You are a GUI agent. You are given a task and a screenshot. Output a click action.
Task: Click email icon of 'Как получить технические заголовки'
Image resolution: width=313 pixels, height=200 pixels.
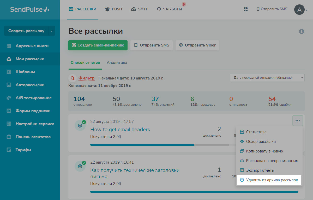pyautogui.click(x=80, y=166)
